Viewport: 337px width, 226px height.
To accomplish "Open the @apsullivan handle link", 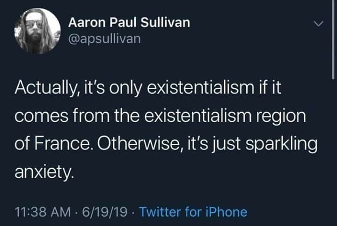I will click(104, 39).
